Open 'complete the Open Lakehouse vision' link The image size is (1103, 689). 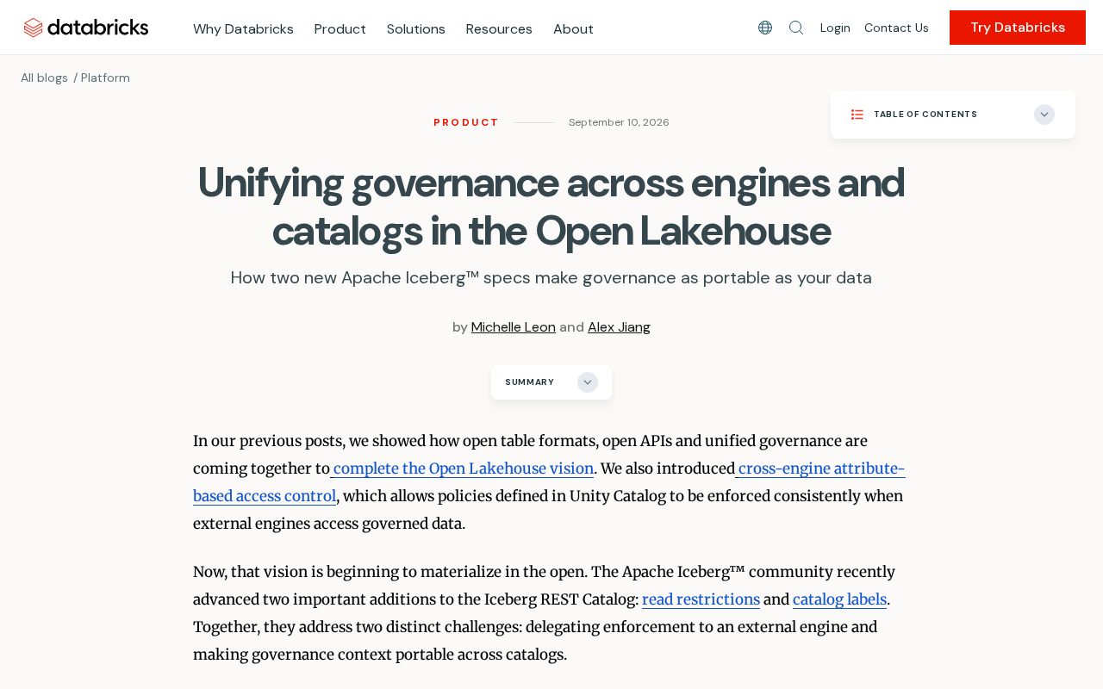tap(462, 469)
